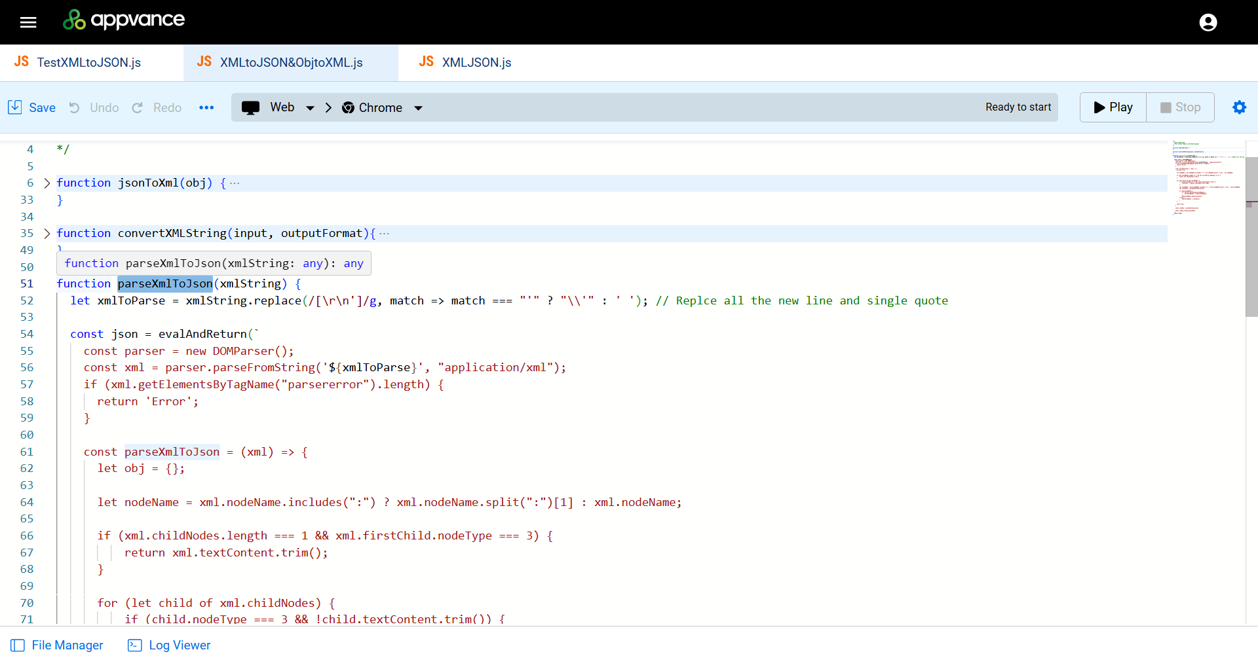Image resolution: width=1258 pixels, height=654 pixels.
Task: Open the Log Viewer link
Action: [x=180, y=645]
